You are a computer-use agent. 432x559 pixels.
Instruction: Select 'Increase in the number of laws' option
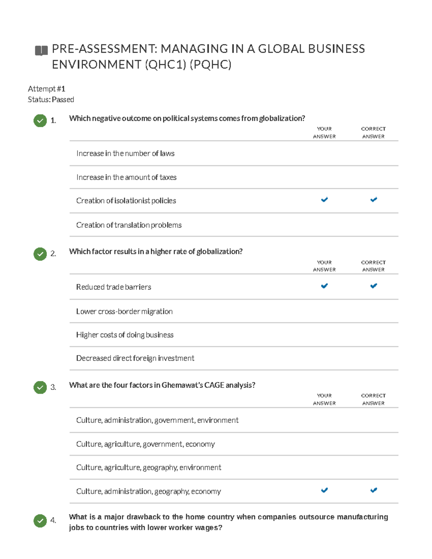click(125, 154)
